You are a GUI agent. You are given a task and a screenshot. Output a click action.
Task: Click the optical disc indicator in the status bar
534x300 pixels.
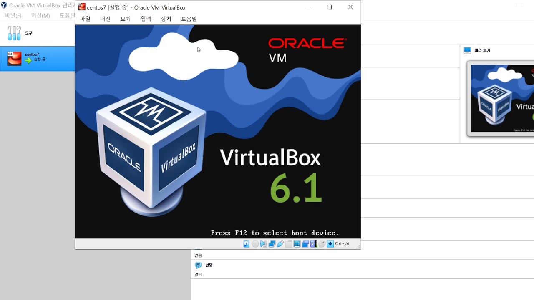(x=255, y=244)
